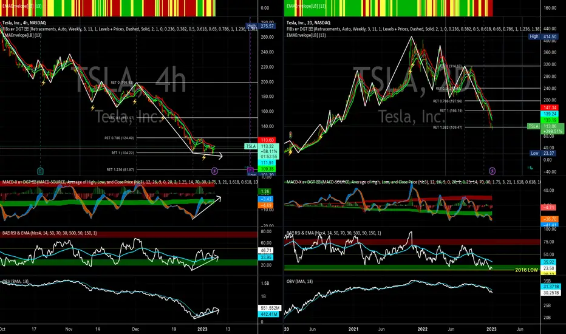566x334 pixels.
Task: Click the purple lightning event icon on 4h chart
Action: click(214, 171)
